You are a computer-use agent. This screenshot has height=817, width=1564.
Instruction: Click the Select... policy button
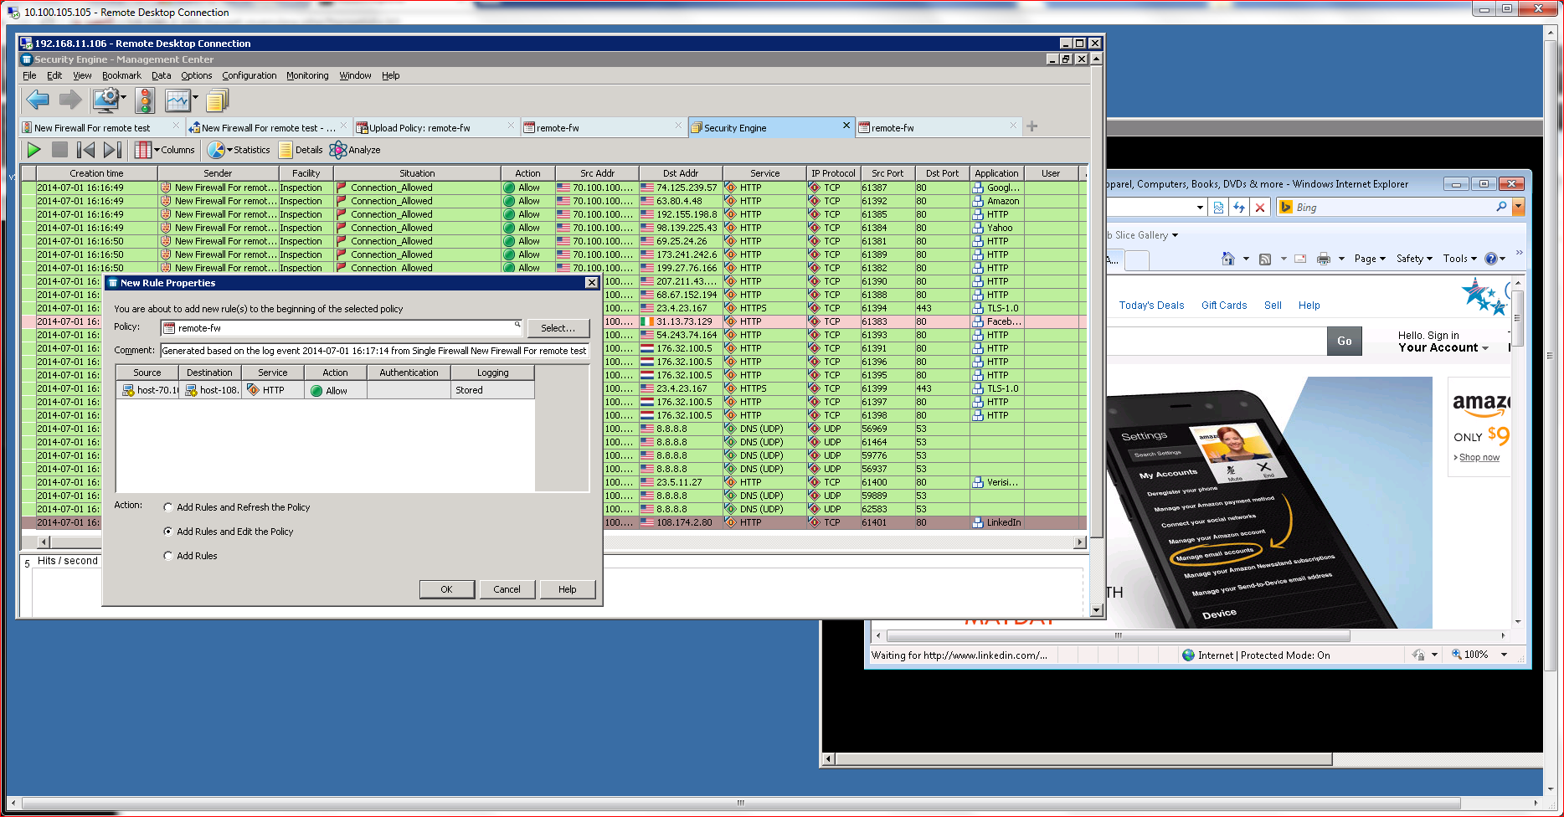pyautogui.click(x=558, y=328)
